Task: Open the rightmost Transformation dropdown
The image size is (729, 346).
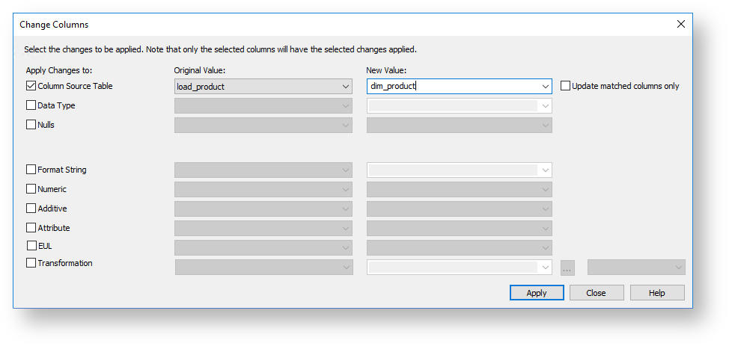Action: [678, 268]
